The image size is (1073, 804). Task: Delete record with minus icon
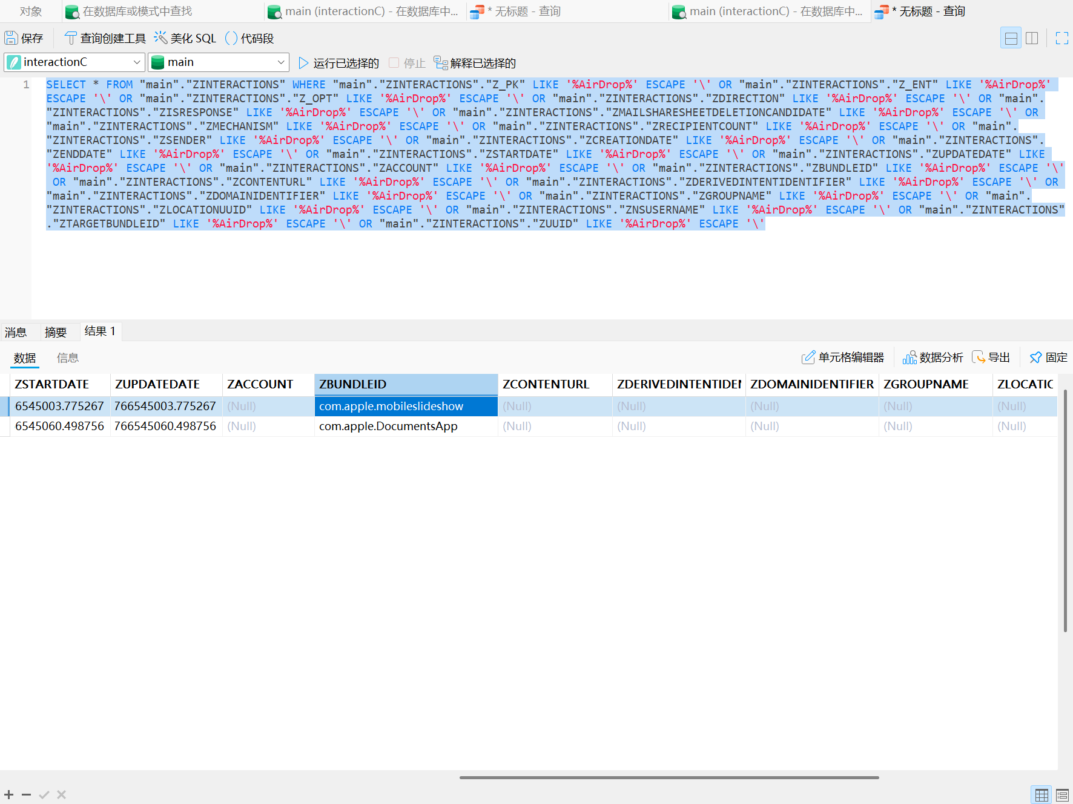click(x=26, y=794)
